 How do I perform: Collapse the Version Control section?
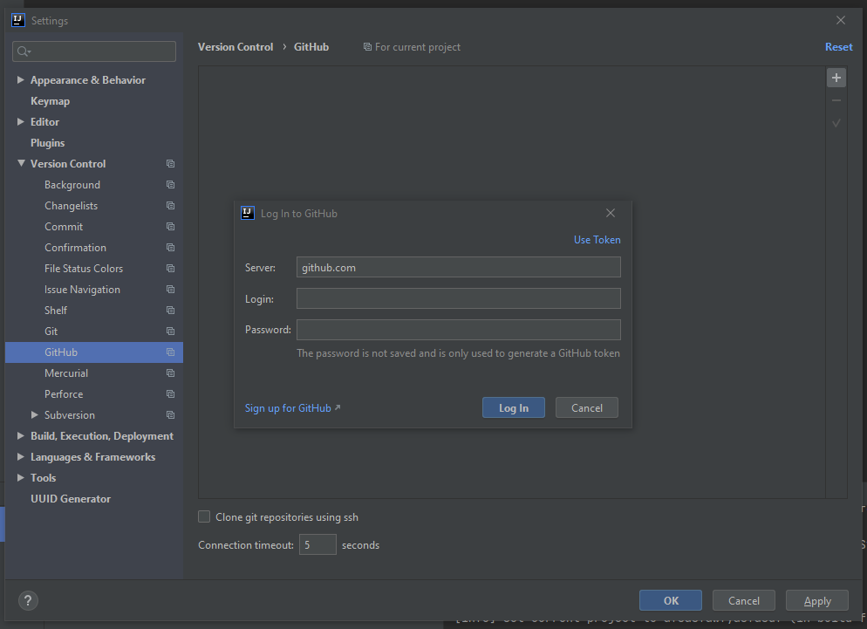(x=21, y=163)
